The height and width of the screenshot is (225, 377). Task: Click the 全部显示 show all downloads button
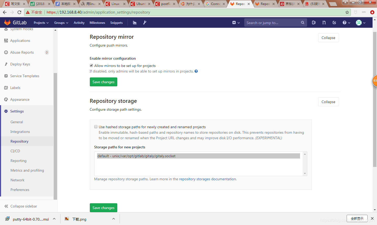(x=357, y=218)
